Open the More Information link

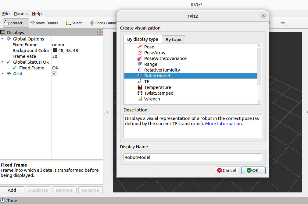click(223, 124)
